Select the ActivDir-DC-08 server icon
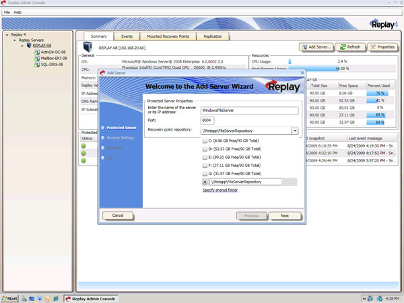404x303 pixels. [37, 52]
